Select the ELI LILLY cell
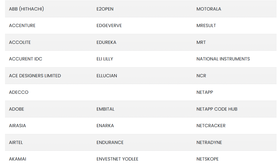The width and height of the screenshot is (280, 165). (105, 59)
